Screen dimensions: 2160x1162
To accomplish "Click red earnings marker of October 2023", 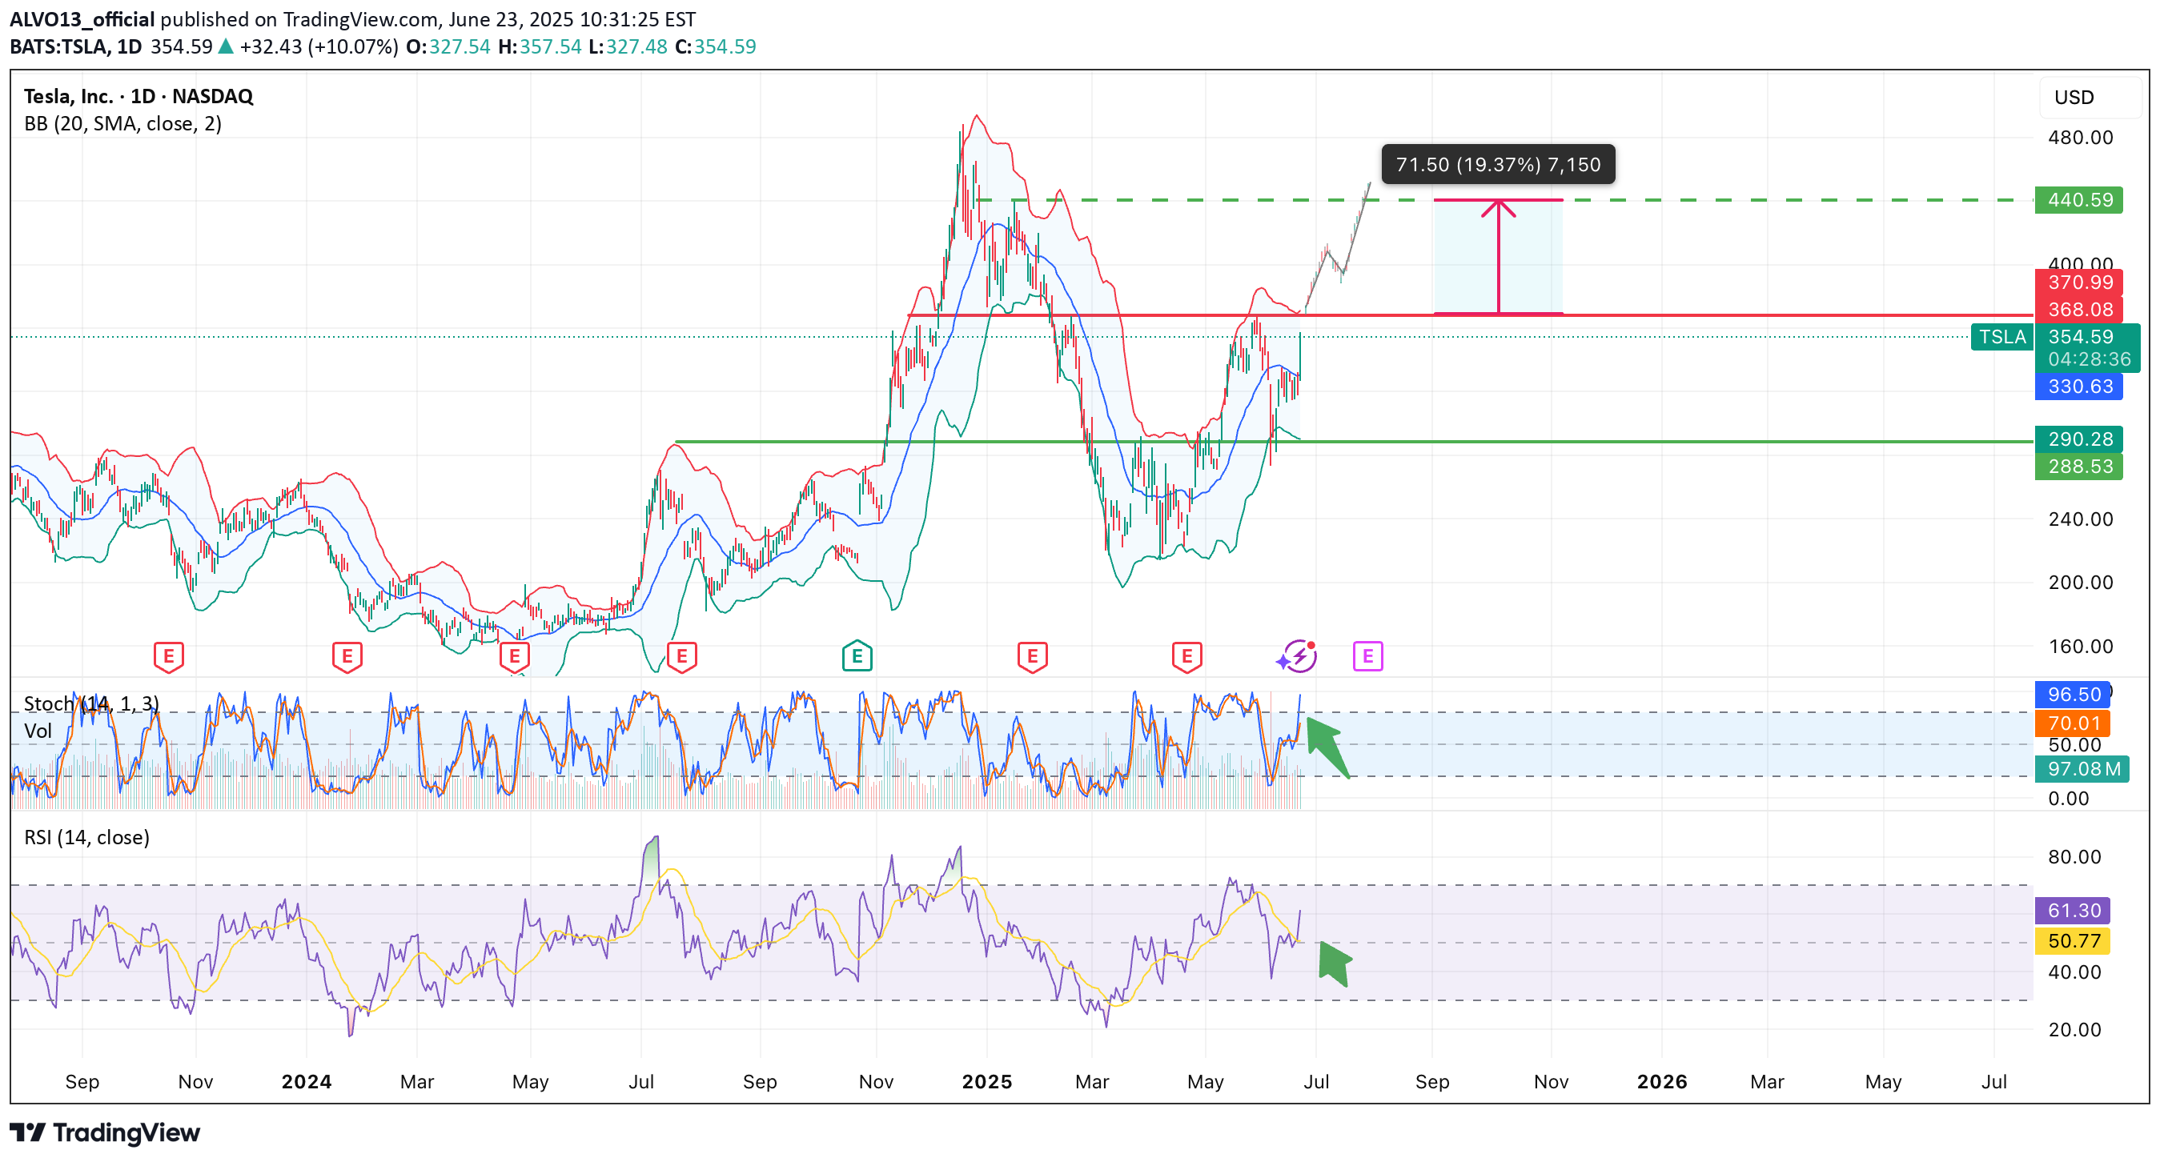I will click(x=169, y=656).
